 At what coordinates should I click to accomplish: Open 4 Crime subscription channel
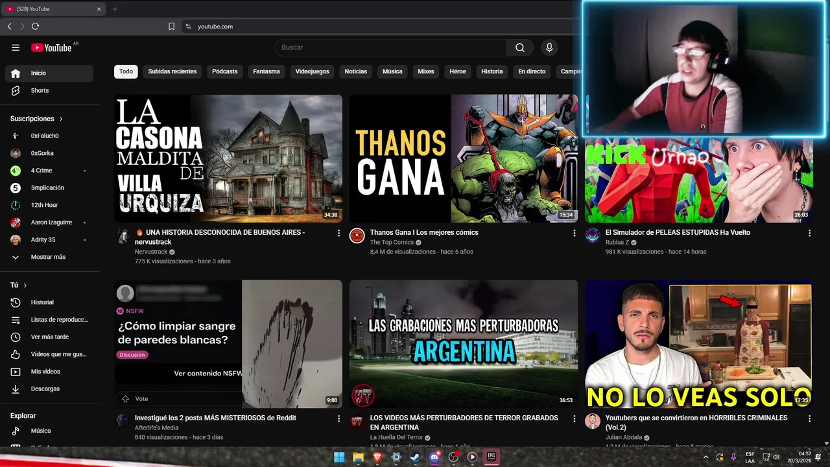[x=49, y=171]
